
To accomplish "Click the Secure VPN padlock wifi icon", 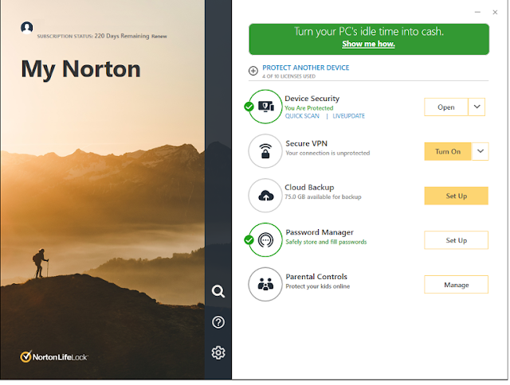I will click(265, 151).
